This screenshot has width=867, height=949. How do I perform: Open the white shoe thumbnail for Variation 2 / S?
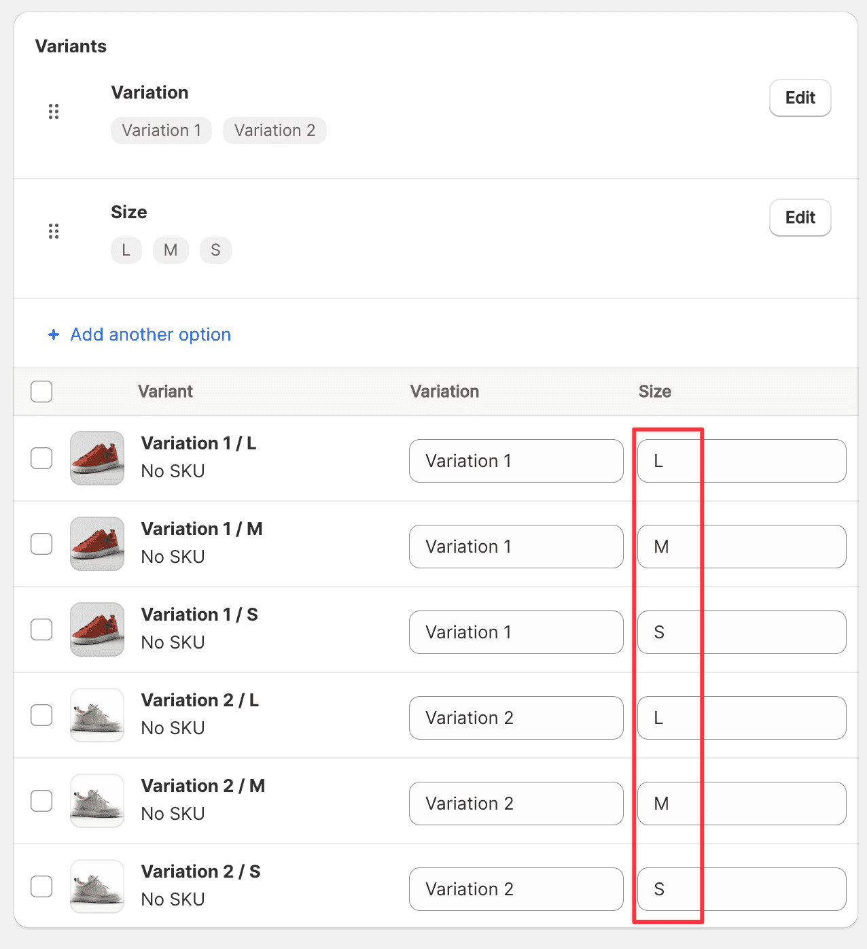click(97, 886)
